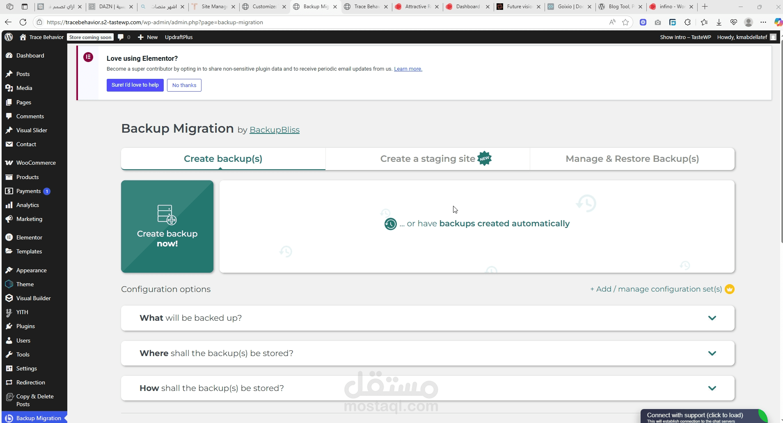Click the Templates folder icon

click(x=9, y=251)
